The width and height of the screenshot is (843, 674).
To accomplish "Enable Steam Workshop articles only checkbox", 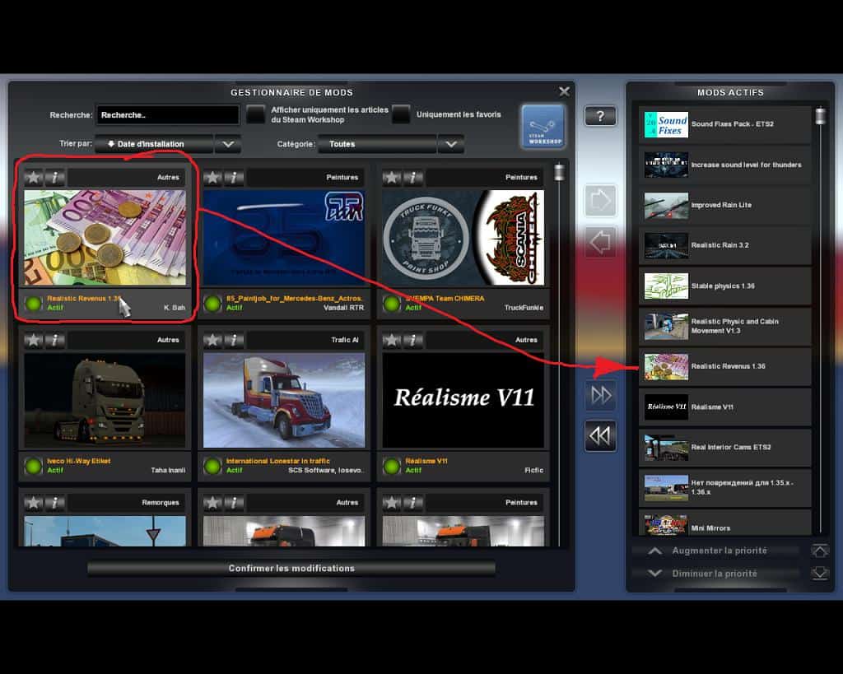I will pos(257,114).
